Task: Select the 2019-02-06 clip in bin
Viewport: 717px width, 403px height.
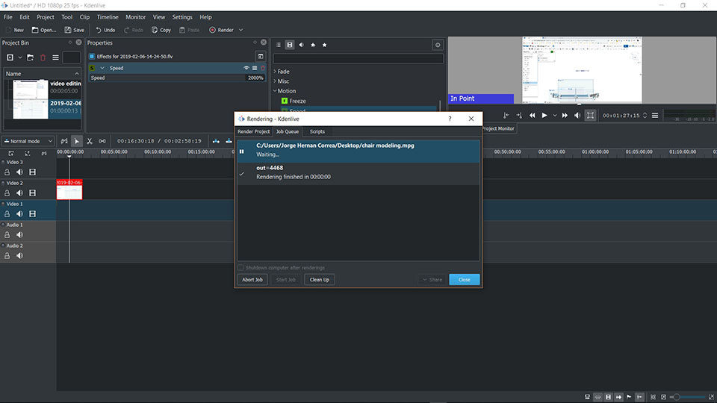Action: point(43,109)
